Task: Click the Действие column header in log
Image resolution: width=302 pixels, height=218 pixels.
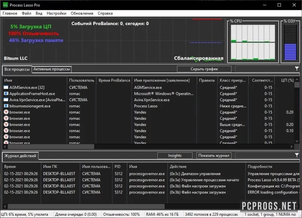Action: (206, 167)
